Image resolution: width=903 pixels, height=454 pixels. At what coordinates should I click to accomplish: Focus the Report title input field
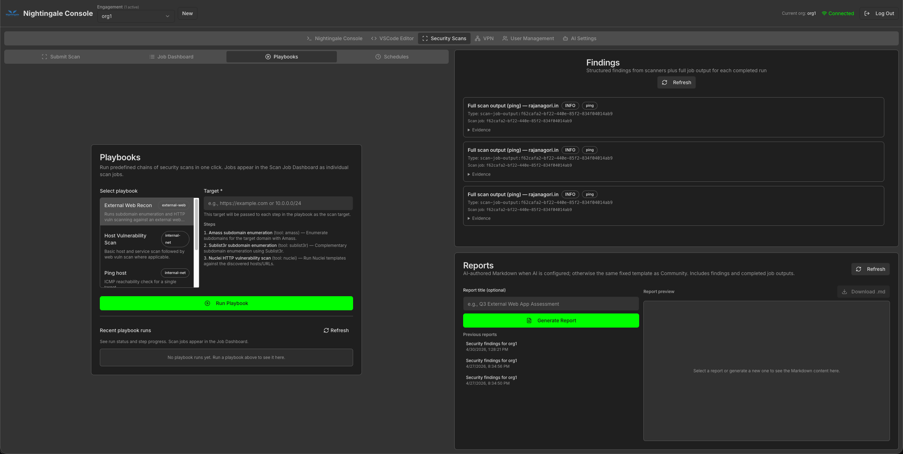551,304
